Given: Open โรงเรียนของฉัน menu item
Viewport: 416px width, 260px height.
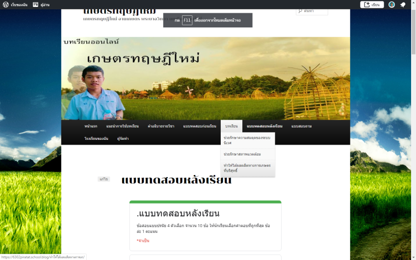Looking at the screenshot, I should pyautogui.click(x=96, y=139).
